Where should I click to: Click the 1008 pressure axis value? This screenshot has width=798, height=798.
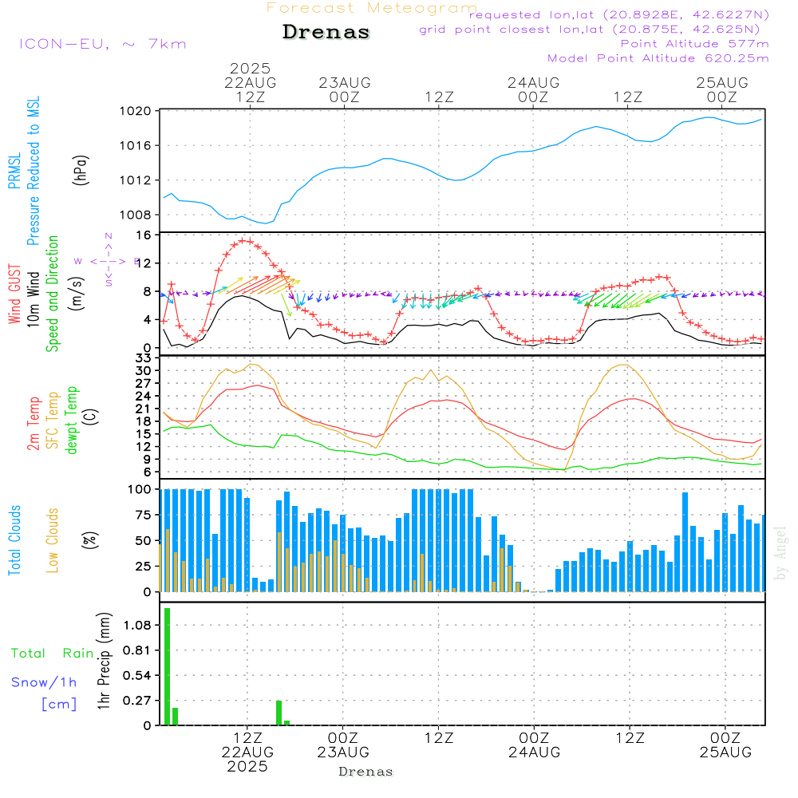click(135, 215)
